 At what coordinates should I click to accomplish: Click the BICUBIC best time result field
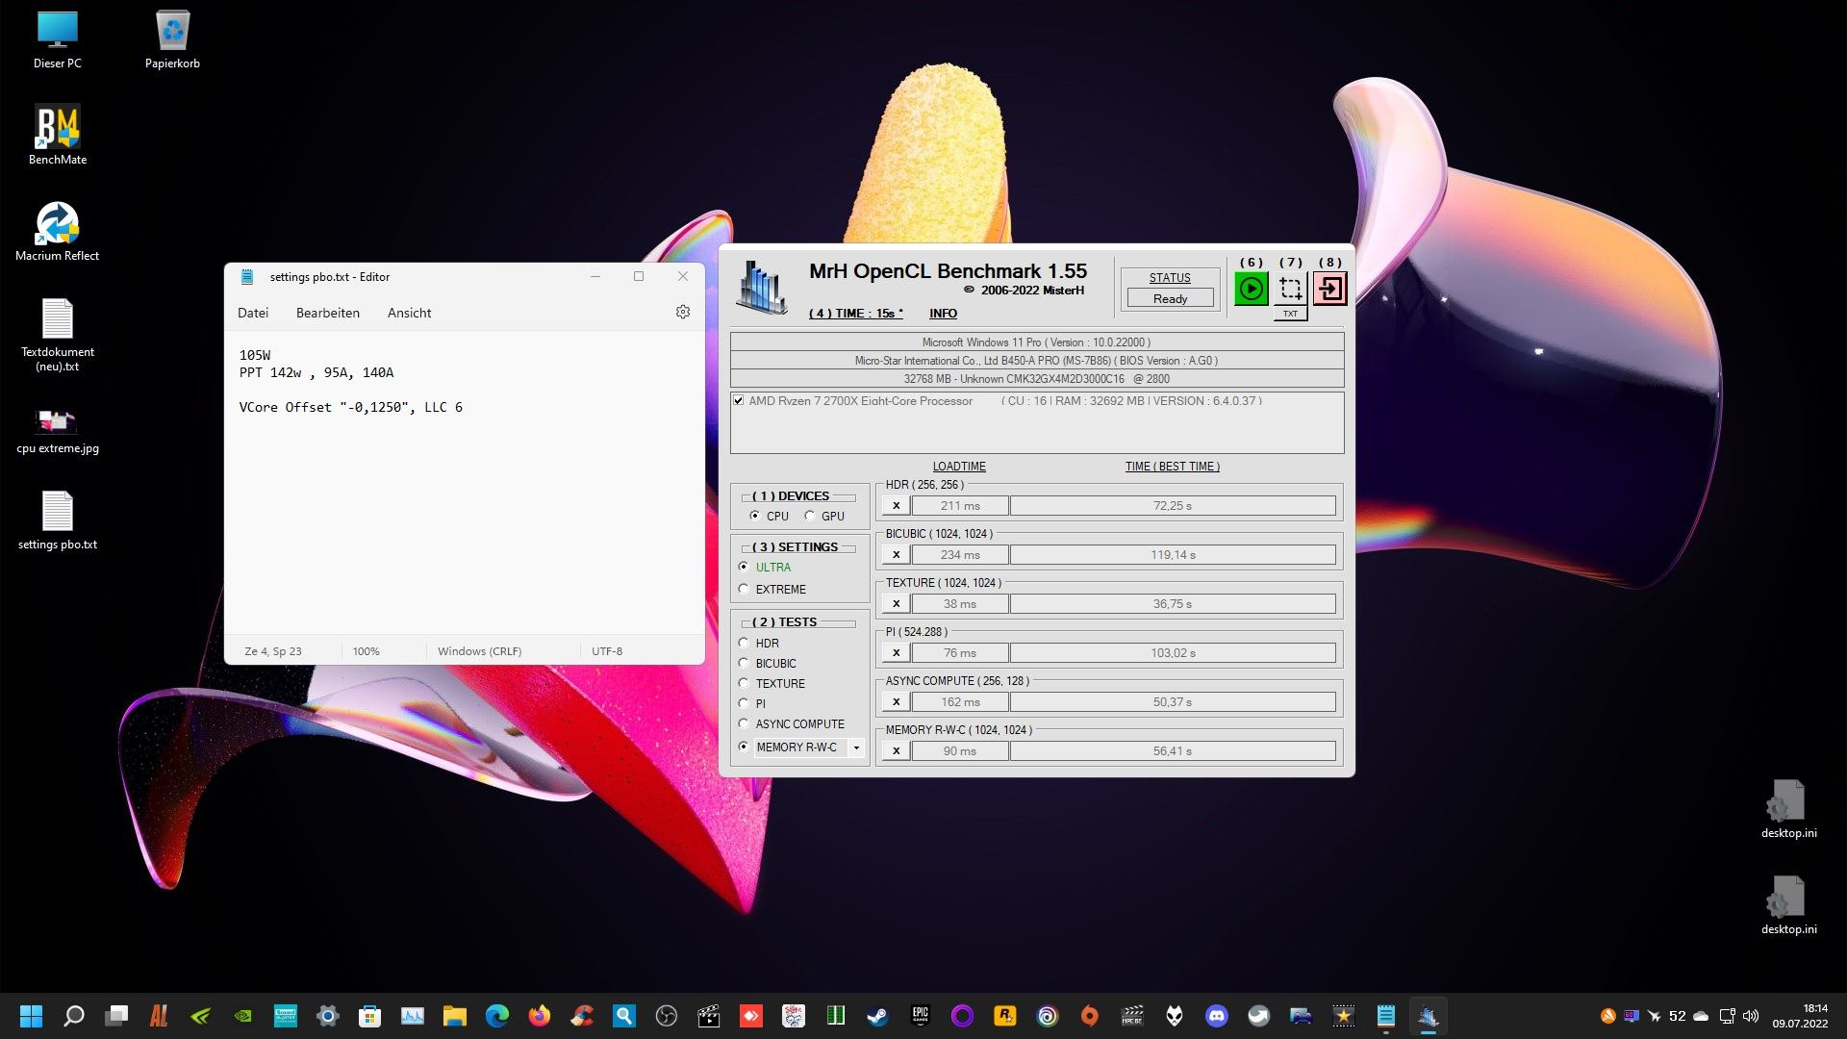coord(1172,555)
